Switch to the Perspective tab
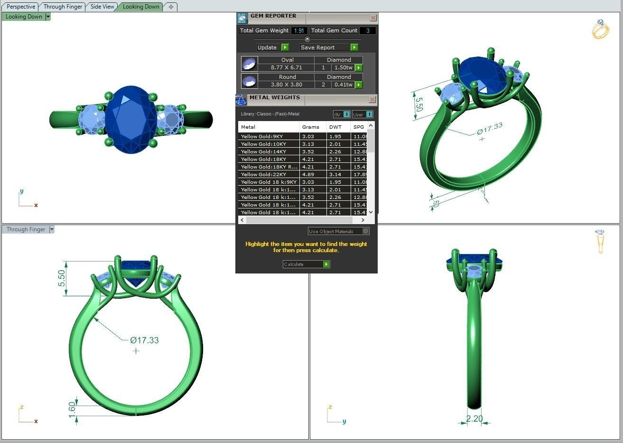623x443 pixels. 21,7
